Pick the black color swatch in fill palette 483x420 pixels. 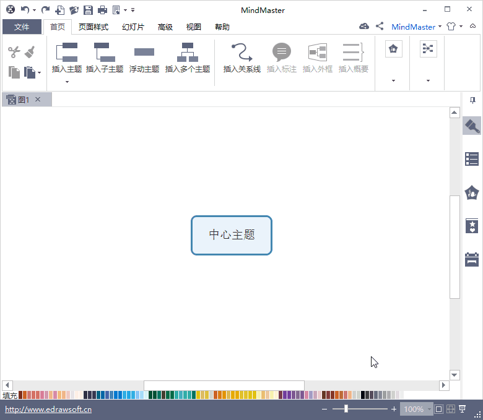pos(363,395)
